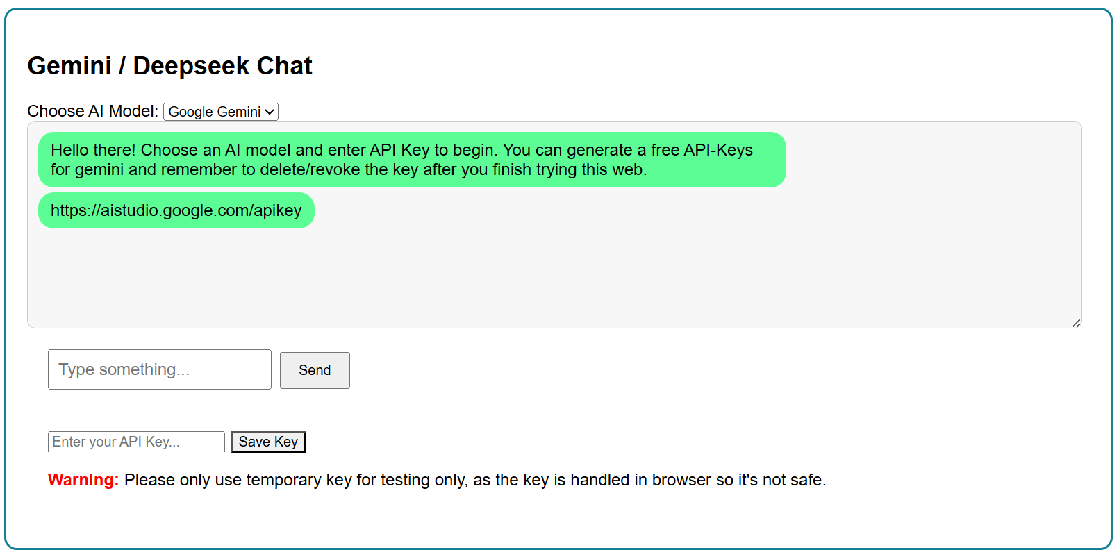Activate the Save Key control beside the key field
This screenshot has height=559, width=1119.
tap(268, 442)
